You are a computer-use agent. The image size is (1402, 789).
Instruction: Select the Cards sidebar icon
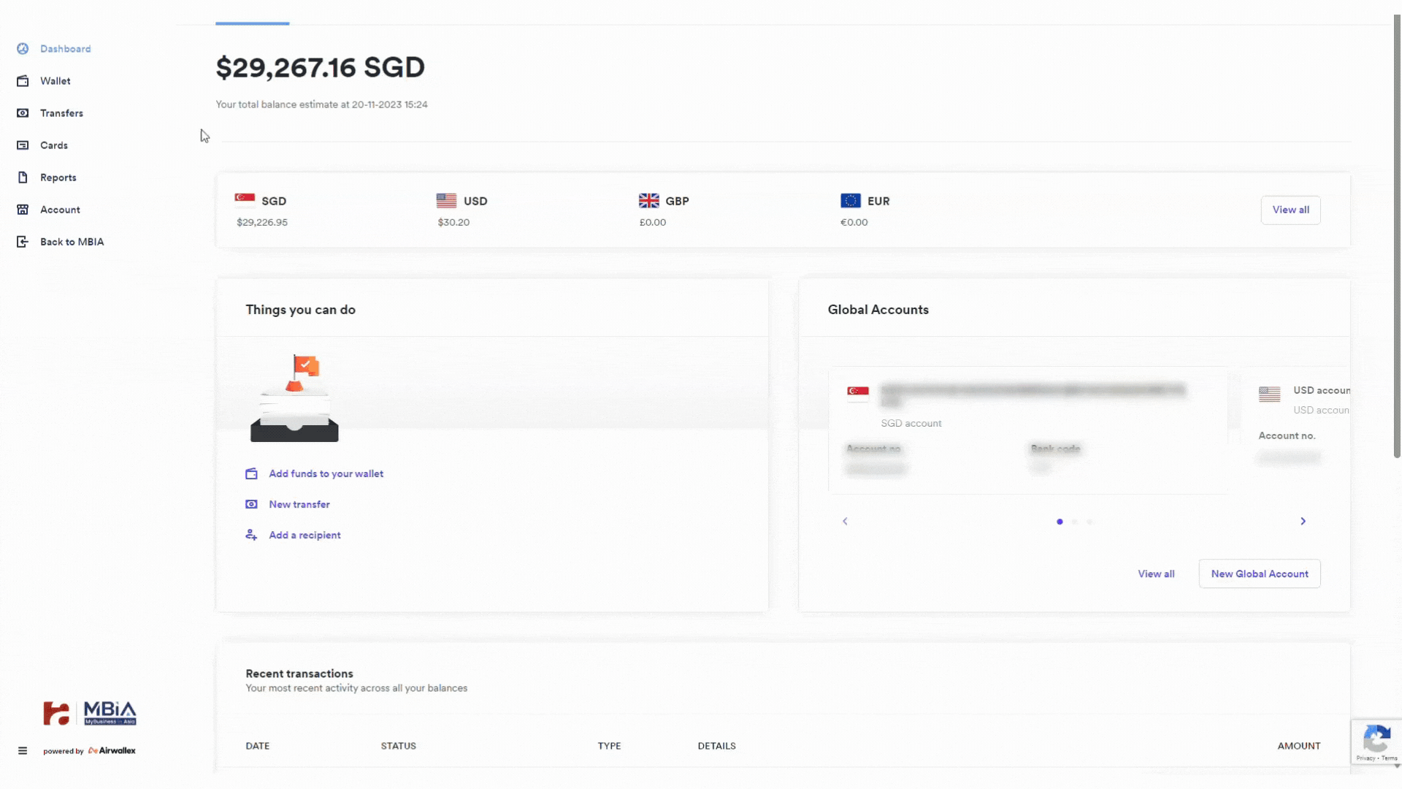coord(23,145)
